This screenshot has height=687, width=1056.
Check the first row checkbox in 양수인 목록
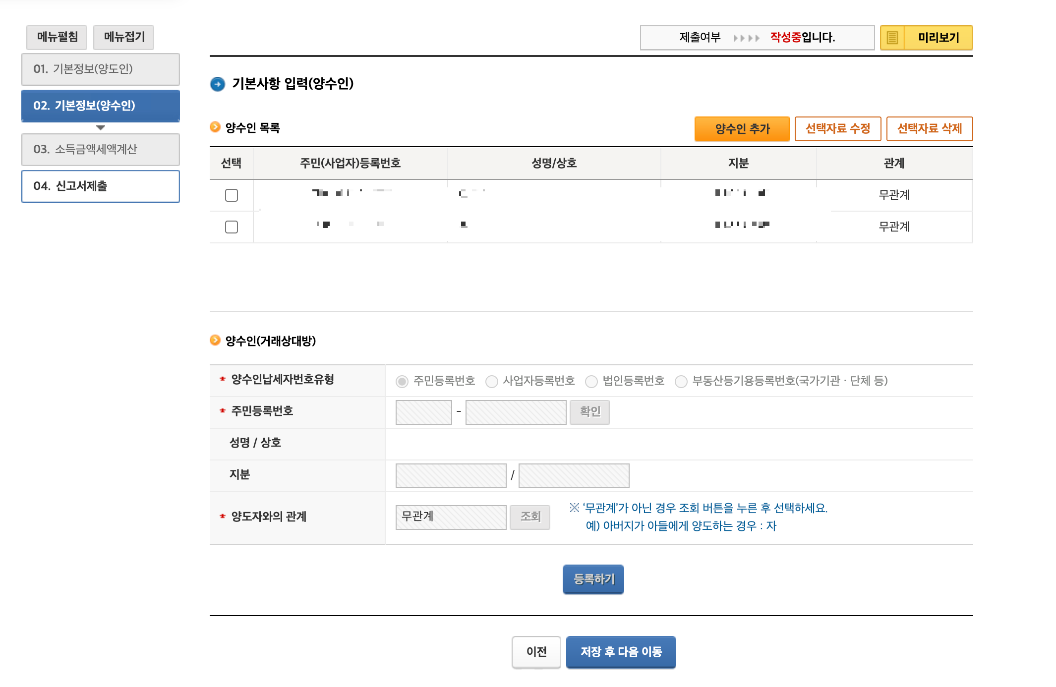click(x=232, y=195)
